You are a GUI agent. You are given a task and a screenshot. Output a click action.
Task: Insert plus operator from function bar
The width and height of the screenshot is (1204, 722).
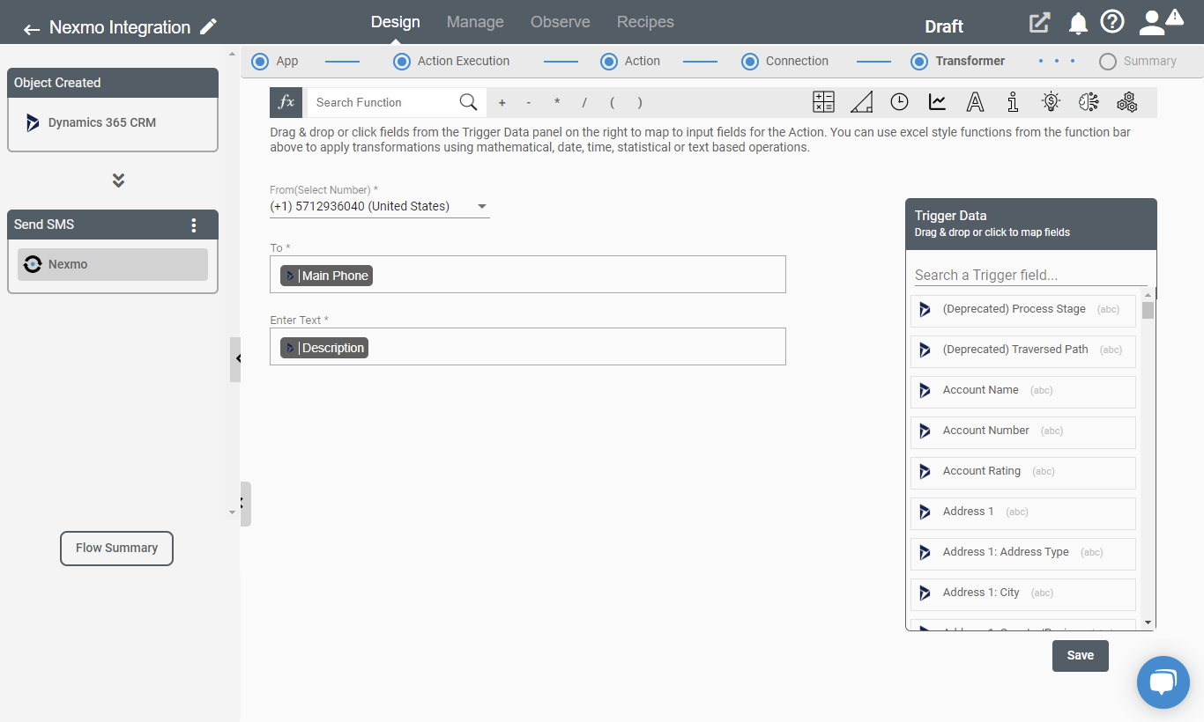[x=502, y=103]
